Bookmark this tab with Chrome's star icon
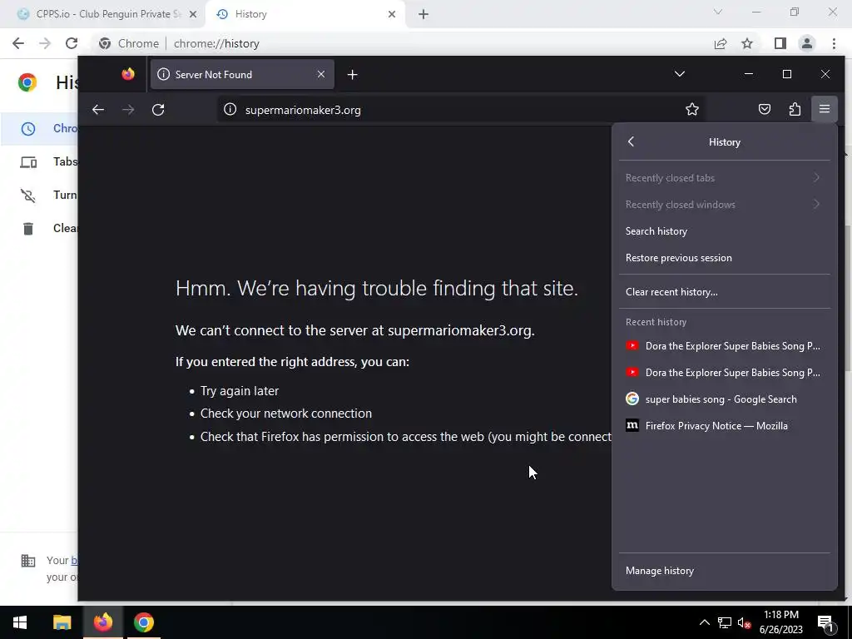The image size is (852, 639). (747, 43)
